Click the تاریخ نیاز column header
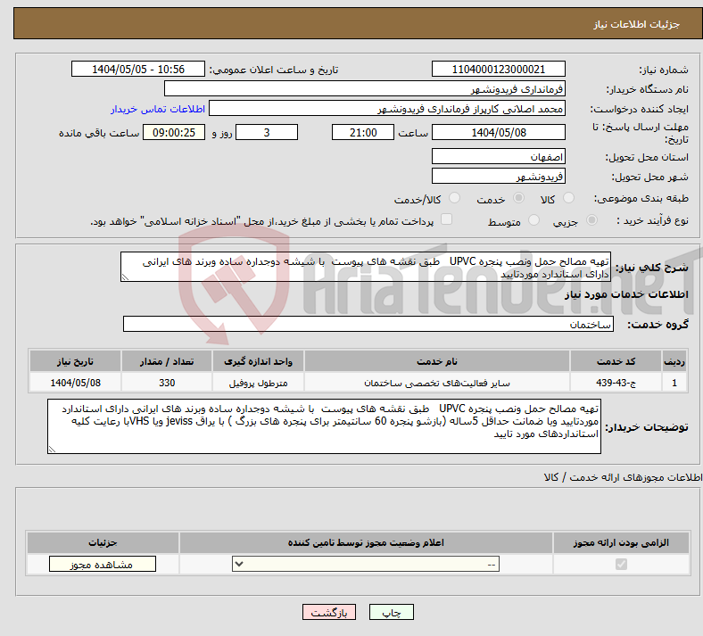 [75, 361]
